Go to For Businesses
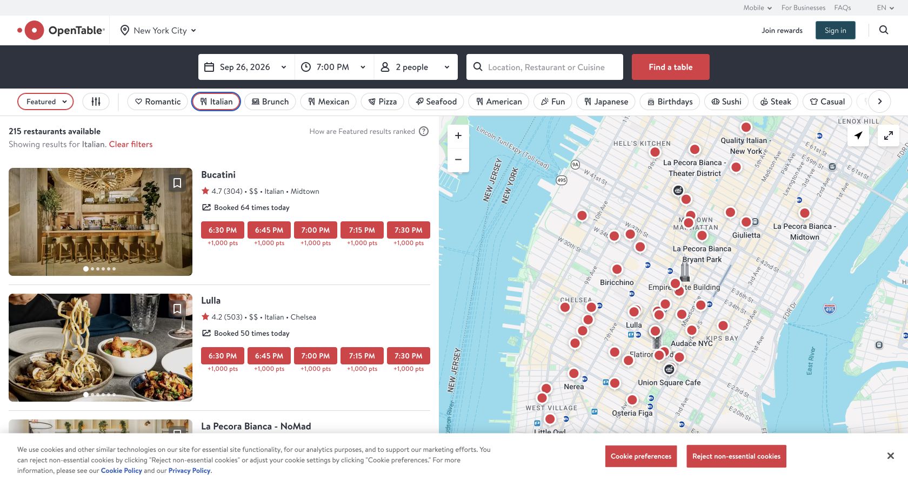 tap(803, 8)
